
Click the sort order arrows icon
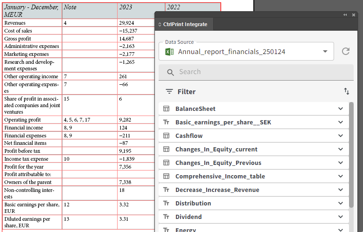347,91
